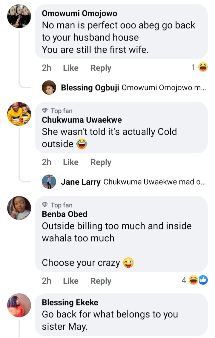Viewport: 215px width, 338px height.
Task: Open Omowumi Omojowo's profile name link
Action: pyautogui.click(x=79, y=13)
